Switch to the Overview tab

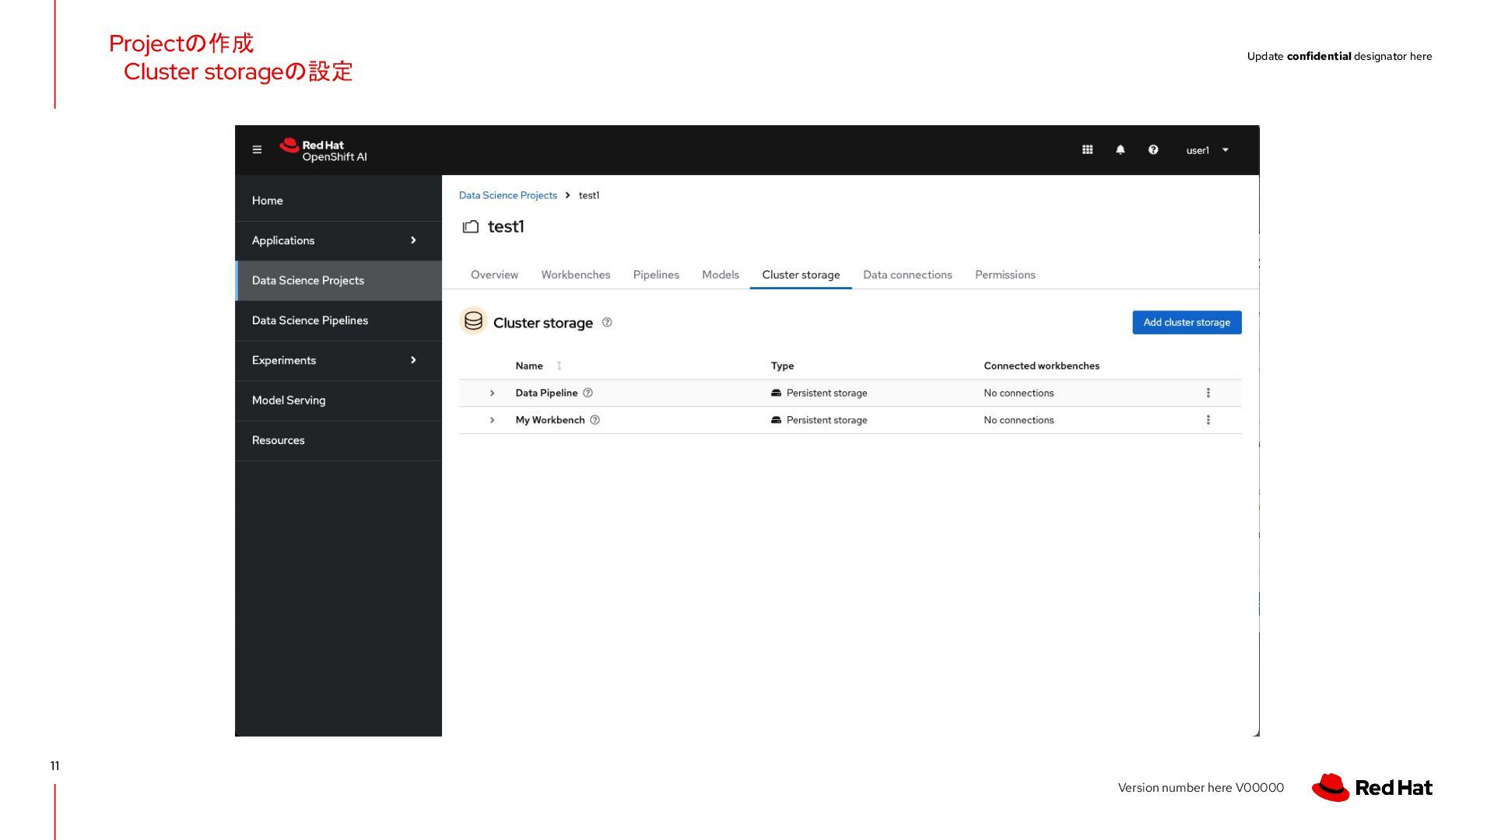[494, 275]
